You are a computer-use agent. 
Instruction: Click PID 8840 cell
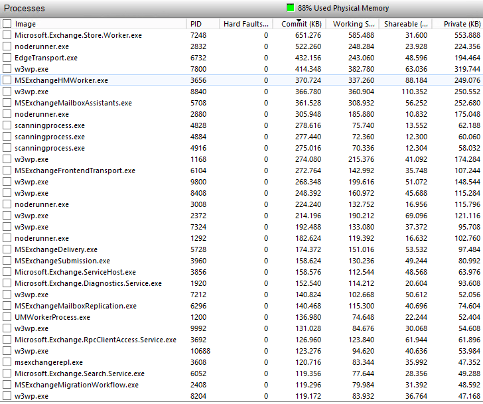click(198, 92)
